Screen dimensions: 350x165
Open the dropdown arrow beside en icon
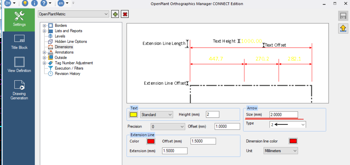point(67,3)
